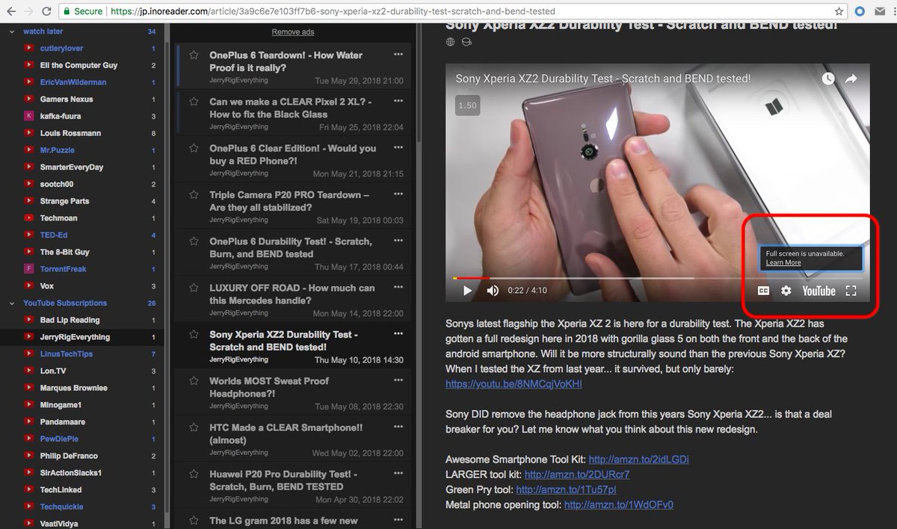Collapse the YouTube Subscriptions folder
This screenshot has width=897, height=529.
coord(11,303)
